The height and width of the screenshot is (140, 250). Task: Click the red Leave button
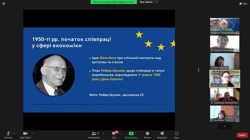[242, 135]
